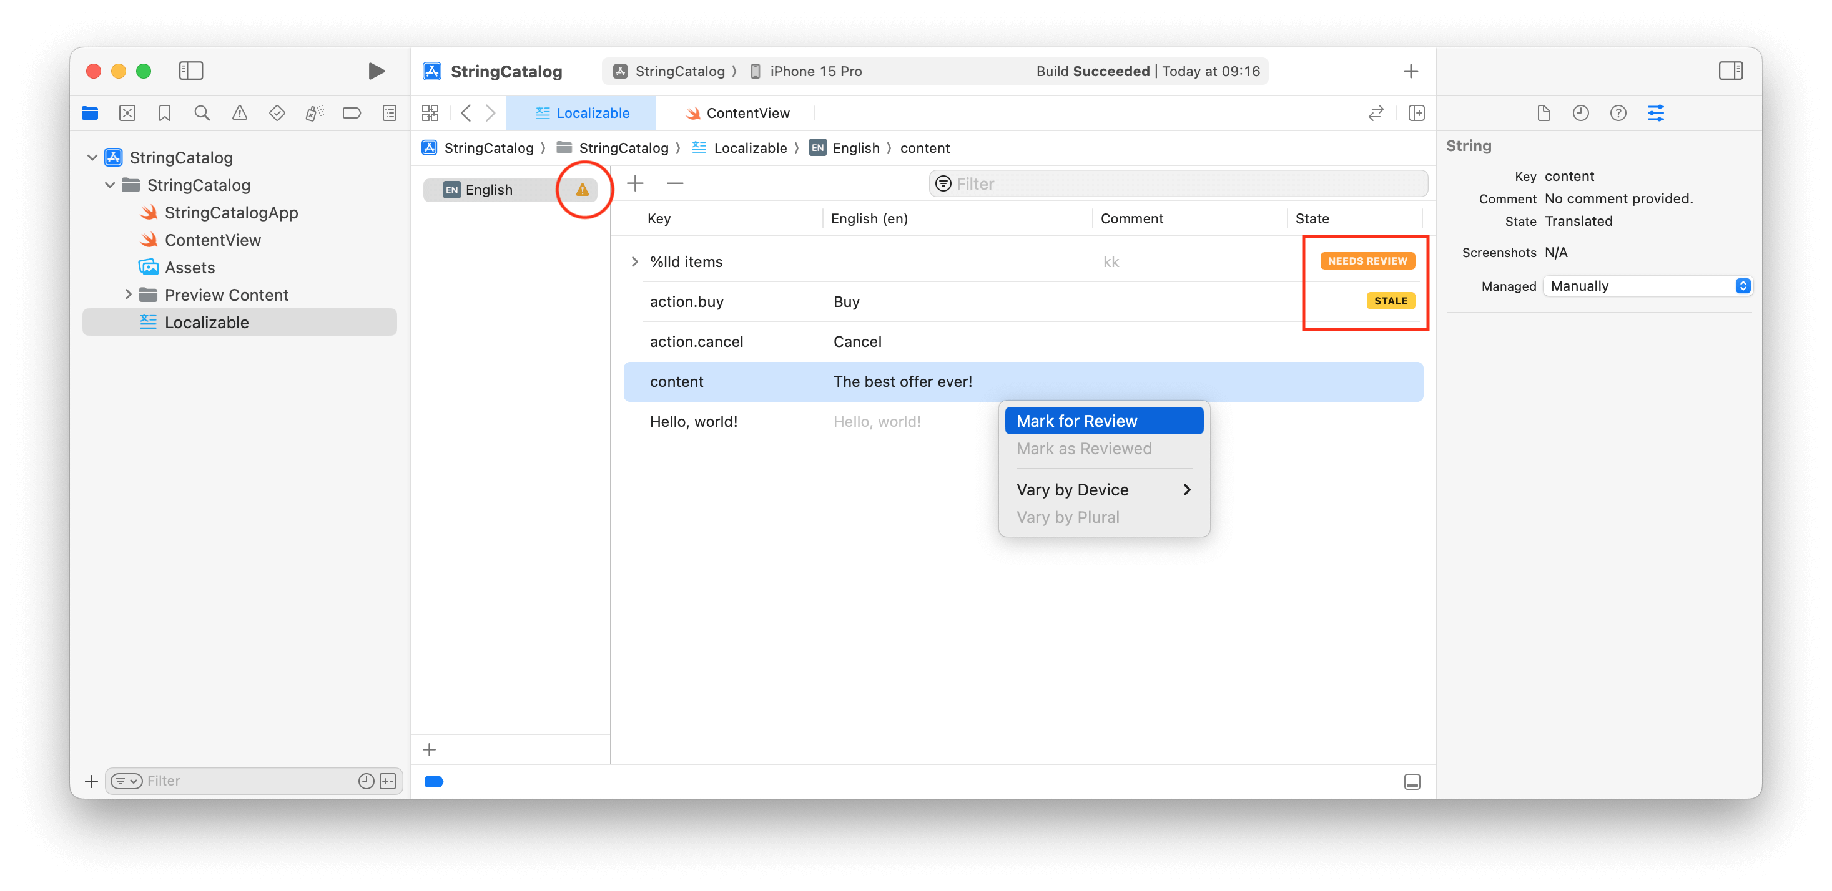Screen dimensions: 1832x891
Task: Click the editor options swap-arrows icon
Action: pyautogui.click(x=1376, y=112)
